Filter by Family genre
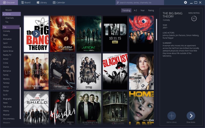Screen dimensions: 205x128 (6, 75)
